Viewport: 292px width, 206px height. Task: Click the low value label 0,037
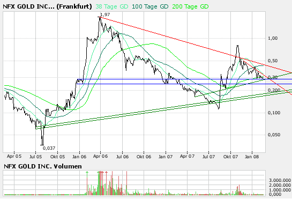[x=49, y=148]
